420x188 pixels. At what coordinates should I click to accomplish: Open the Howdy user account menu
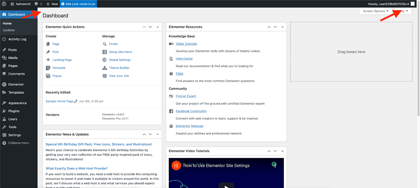click(388, 4)
